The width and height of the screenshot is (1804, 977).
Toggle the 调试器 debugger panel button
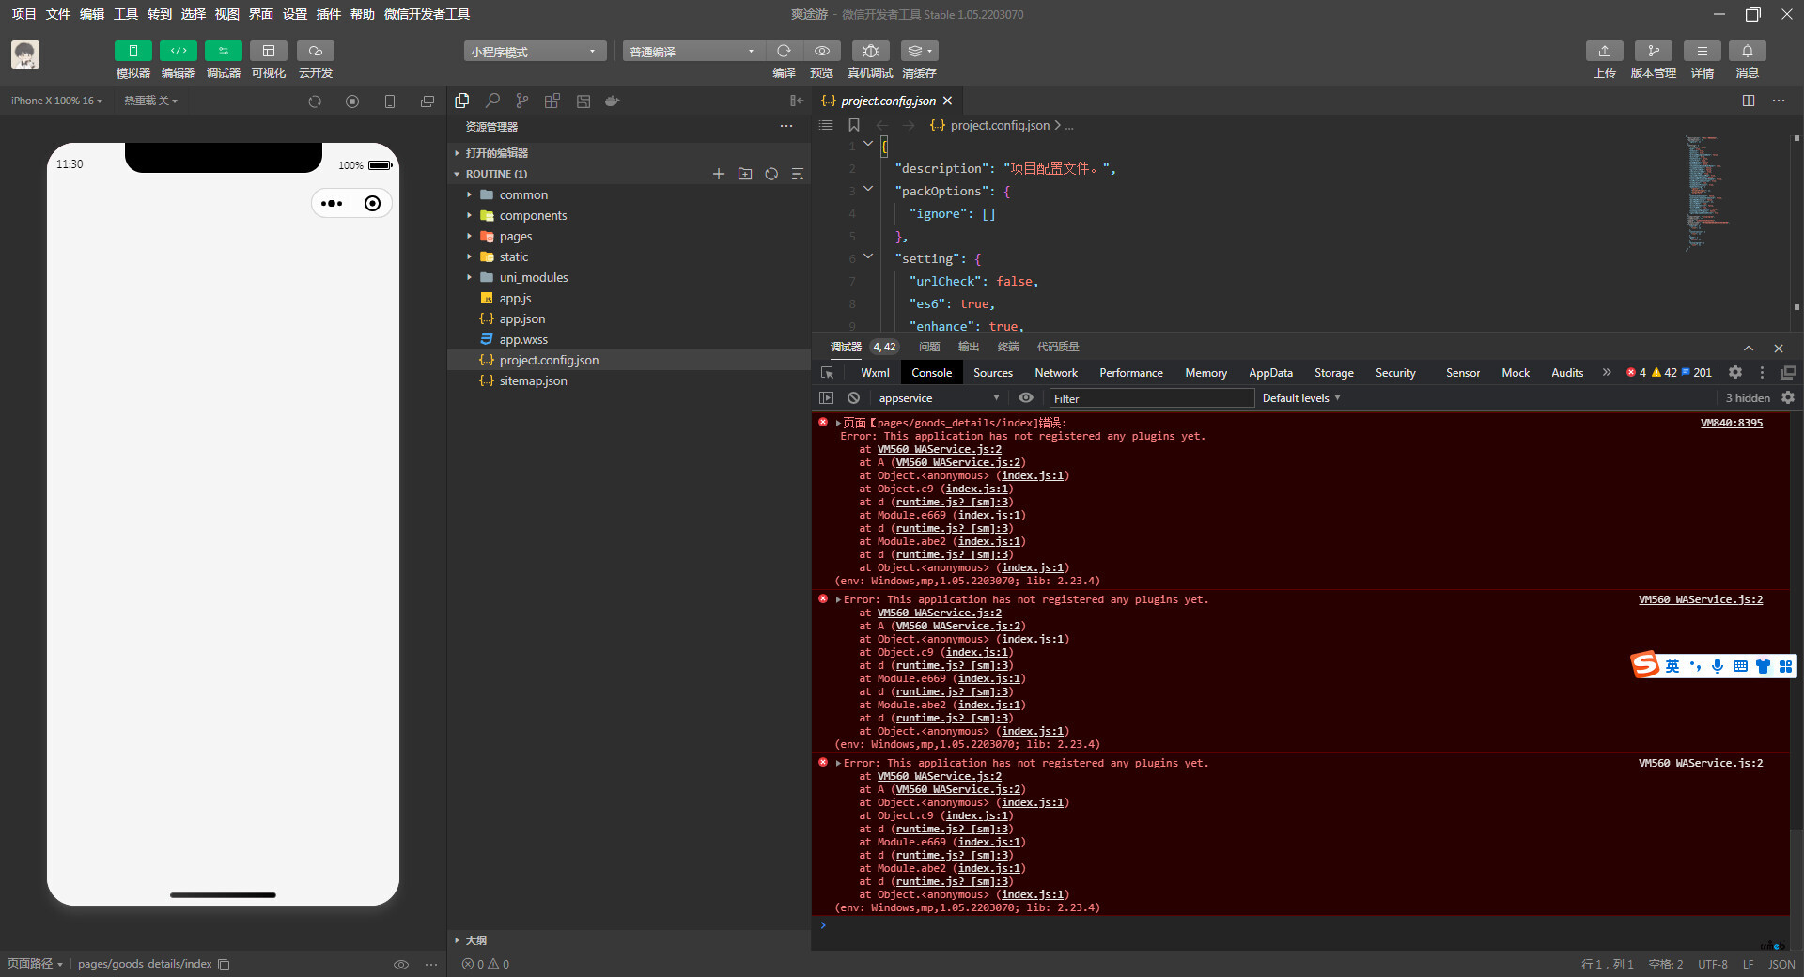223,51
